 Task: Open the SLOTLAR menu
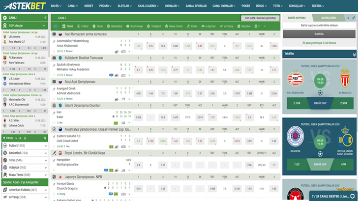(124, 6)
